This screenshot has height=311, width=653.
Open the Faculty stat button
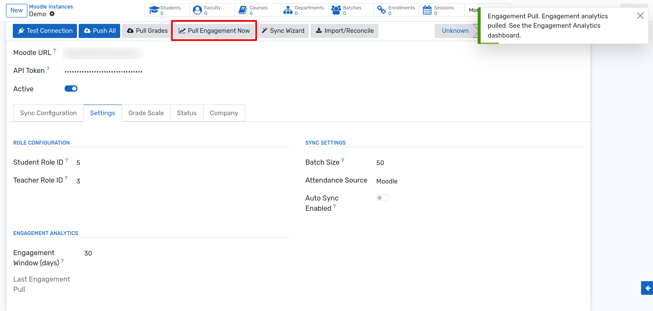click(x=212, y=10)
